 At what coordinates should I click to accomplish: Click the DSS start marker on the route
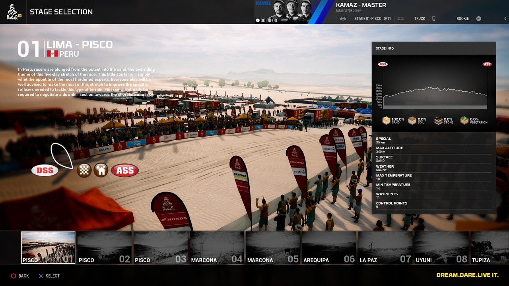click(45, 171)
